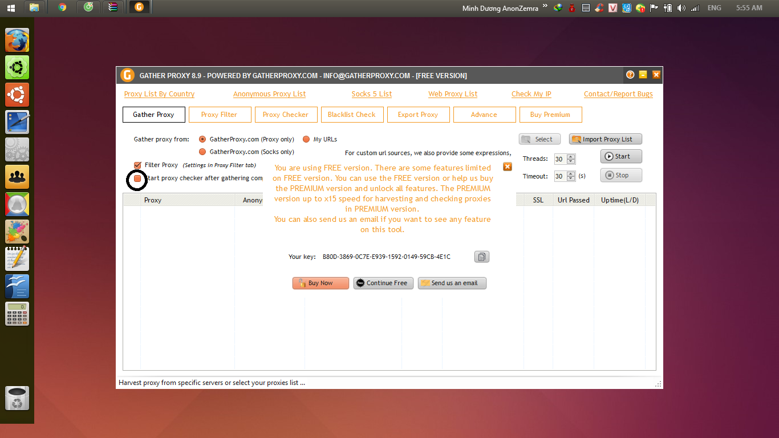
Task: Copy the license key with the copy icon
Action: point(482,257)
